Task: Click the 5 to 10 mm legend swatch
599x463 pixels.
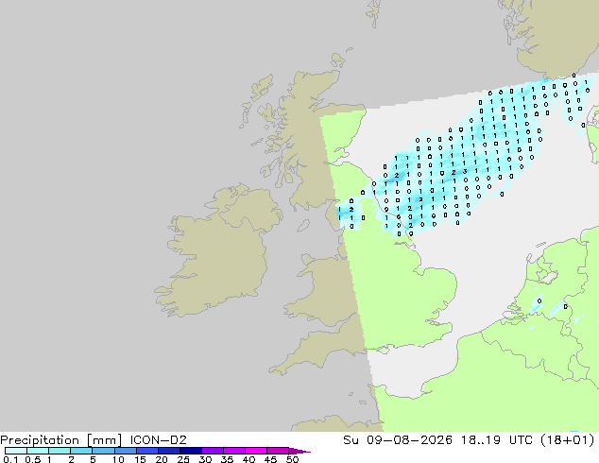Action: pos(103,451)
